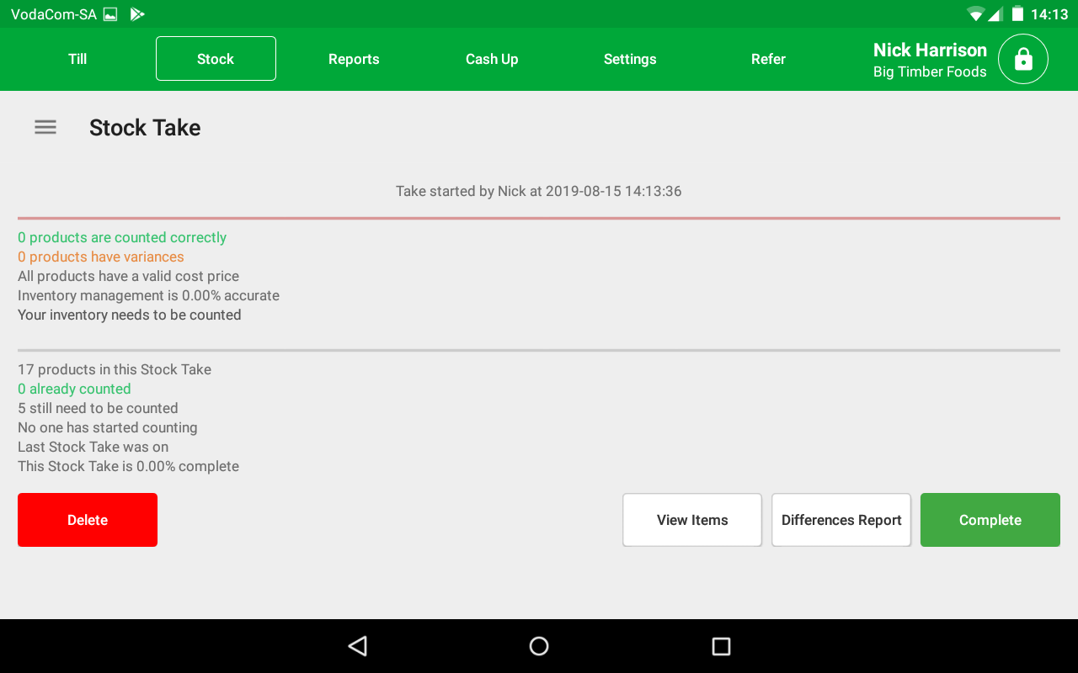The height and width of the screenshot is (673, 1078).
Task: Tap the lock icon next to Nick Harrison
Action: [x=1023, y=59]
